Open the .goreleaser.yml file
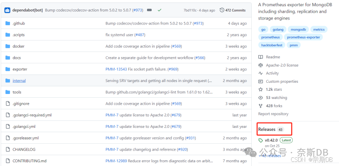Screen dimensions: 339x166 tap(26, 138)
